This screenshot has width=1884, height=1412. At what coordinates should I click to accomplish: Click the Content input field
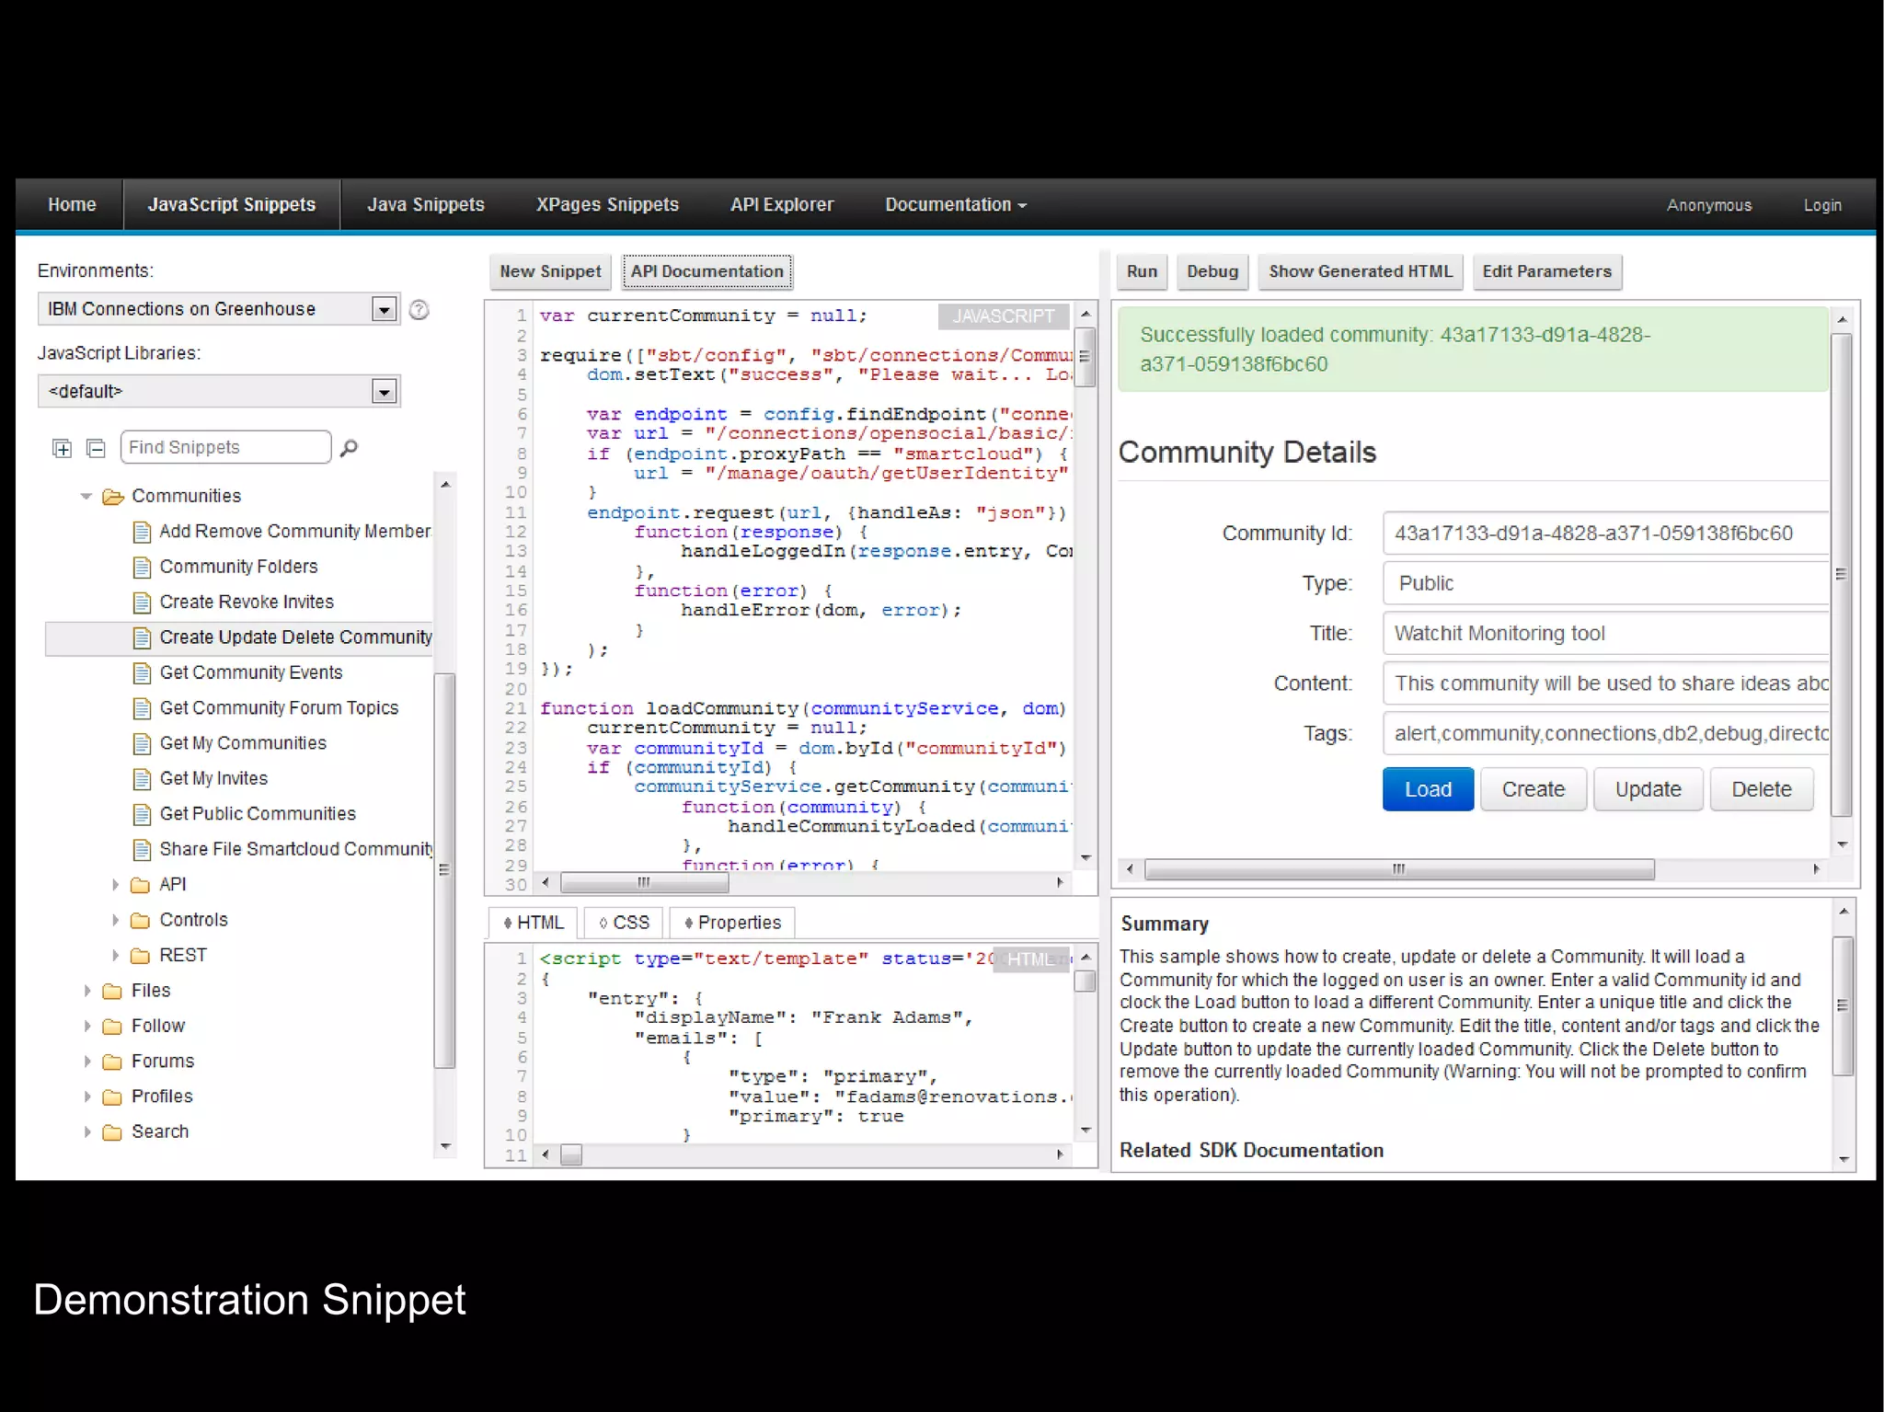[x=1606, y=684]
